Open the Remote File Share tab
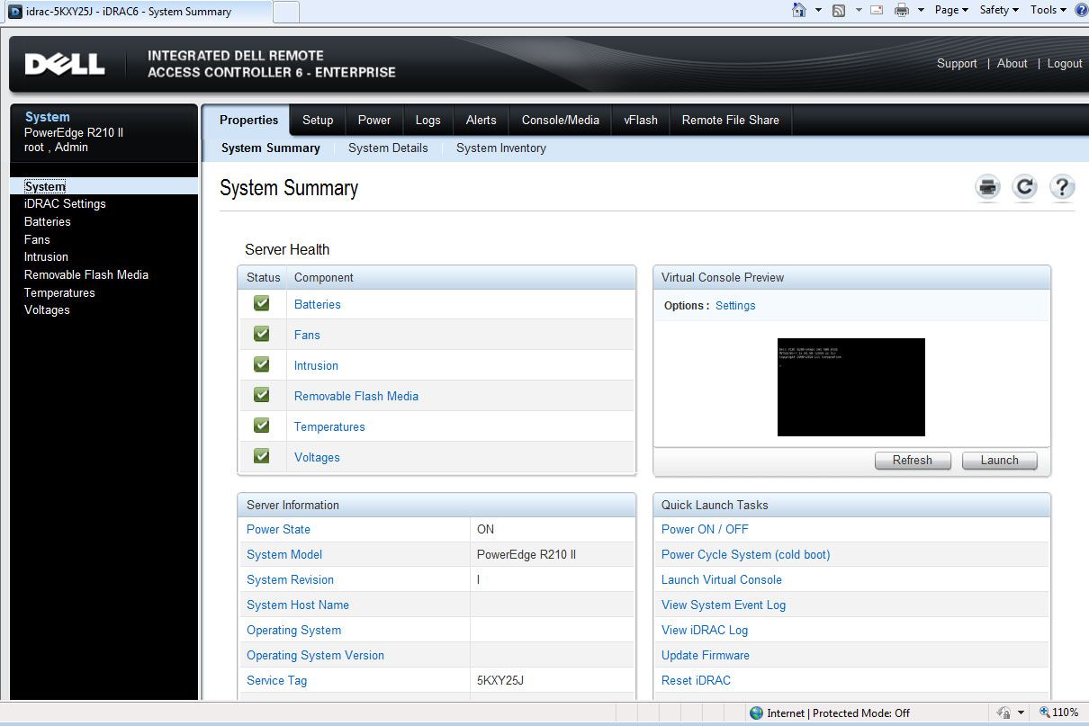The image size is (1089, 726). [731, 120]
